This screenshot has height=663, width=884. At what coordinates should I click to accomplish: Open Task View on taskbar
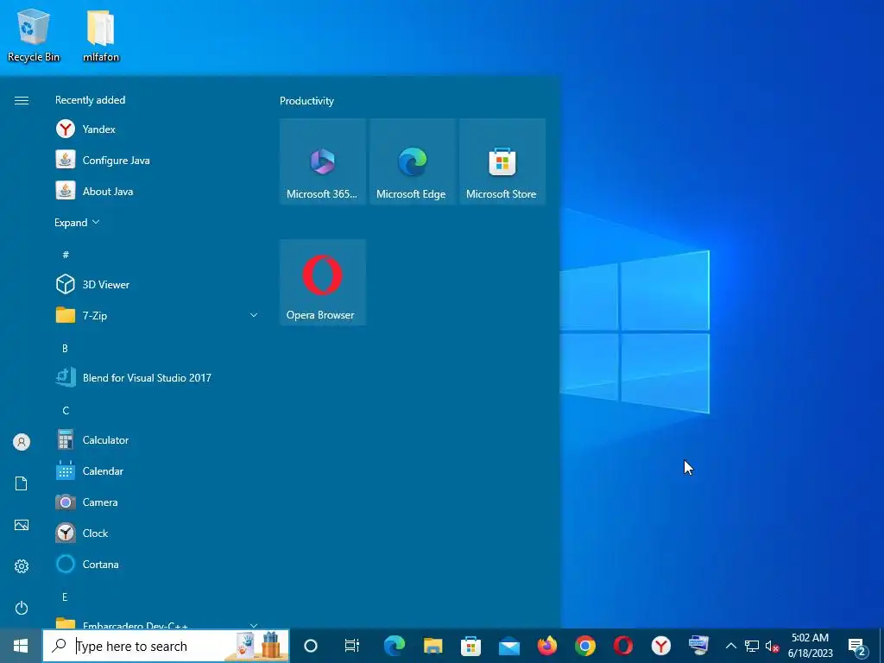pyautogui.click(x=352, y=646)
